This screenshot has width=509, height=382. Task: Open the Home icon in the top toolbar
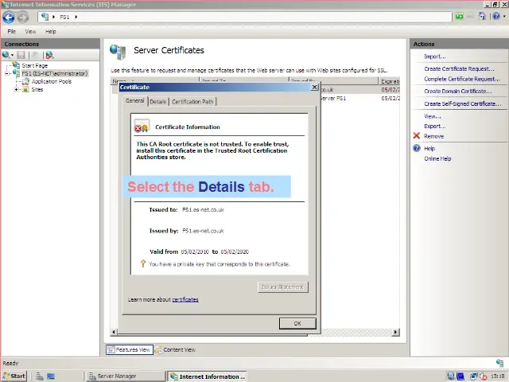pyautogui.click(x=483, y=16)
